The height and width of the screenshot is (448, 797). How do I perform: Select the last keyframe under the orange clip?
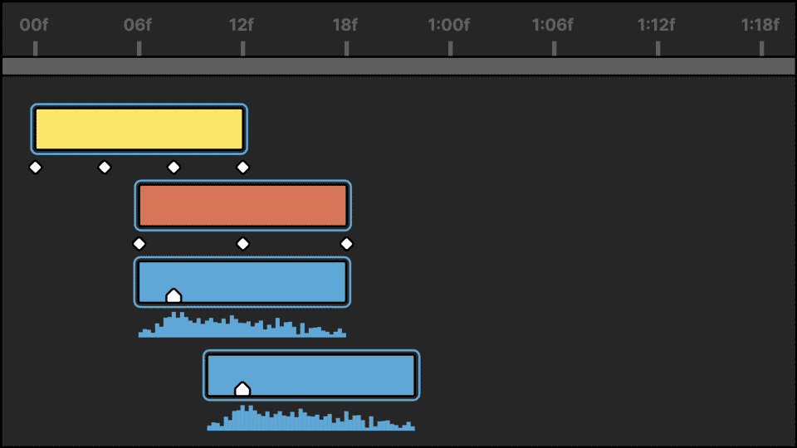346,244
